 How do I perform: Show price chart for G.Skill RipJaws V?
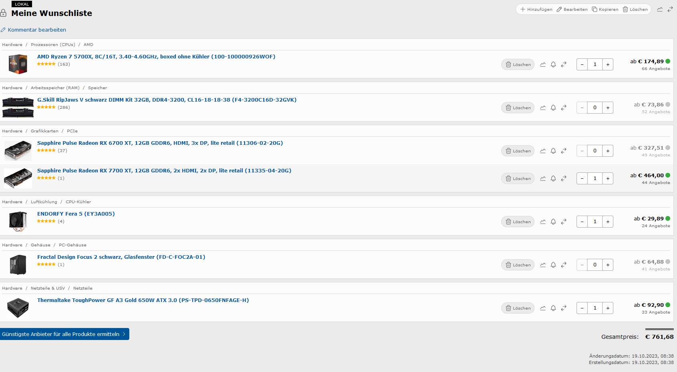coord(543,108)
